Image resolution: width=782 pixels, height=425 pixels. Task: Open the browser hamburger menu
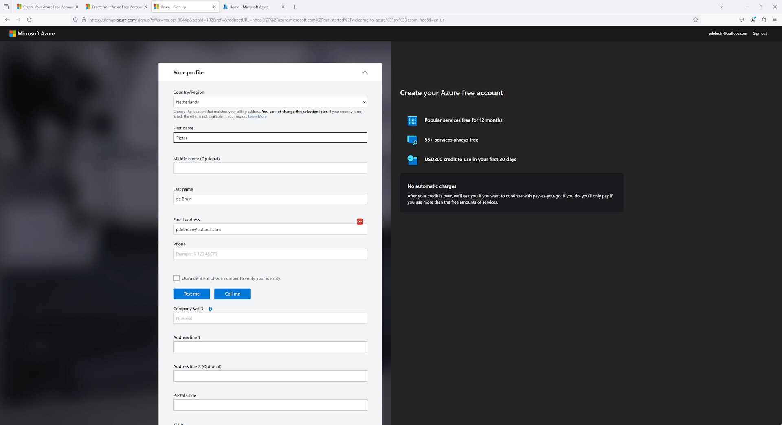tap(775, 20)
